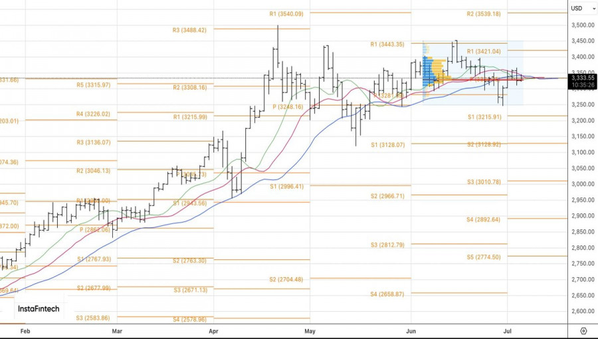The height and width of the screenshot is (339, 598).
Task: Click the Apr label on time axis
Action: (213, 332)
